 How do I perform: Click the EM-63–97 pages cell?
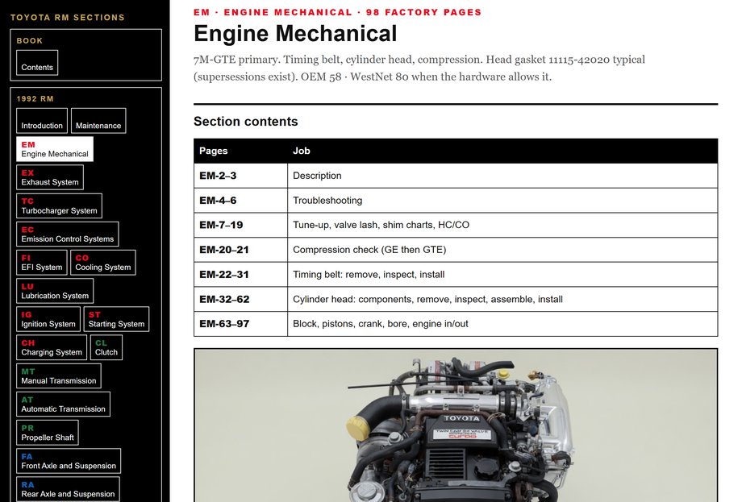click(240, 324)
